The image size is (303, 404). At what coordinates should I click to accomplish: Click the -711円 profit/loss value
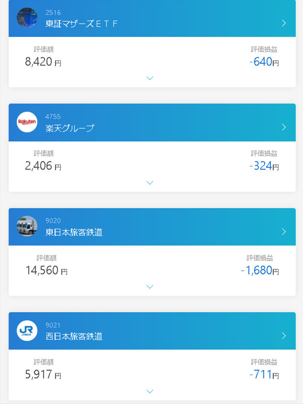tap(264, 375)
